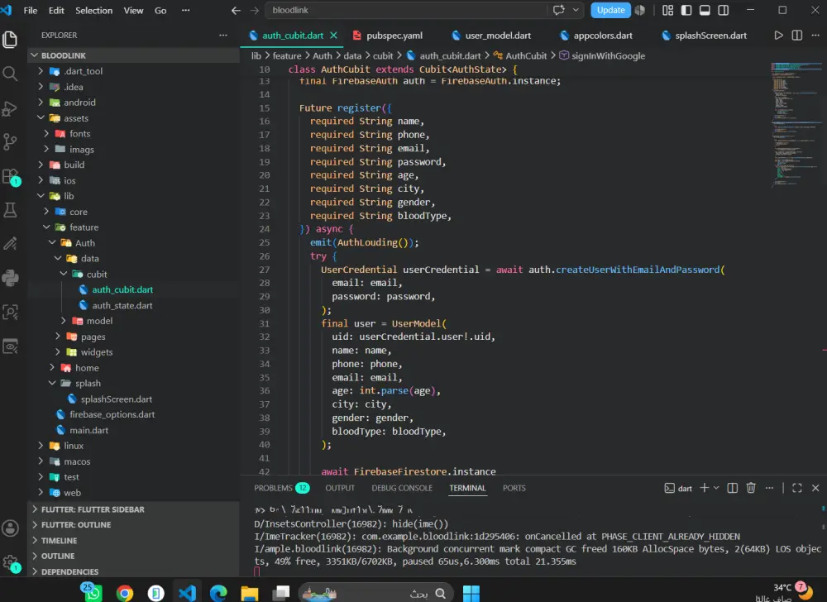The height and width of the screenshot is (602, 827).
Task: Switch to appcolors.dart tab
Action: point(603,36)
